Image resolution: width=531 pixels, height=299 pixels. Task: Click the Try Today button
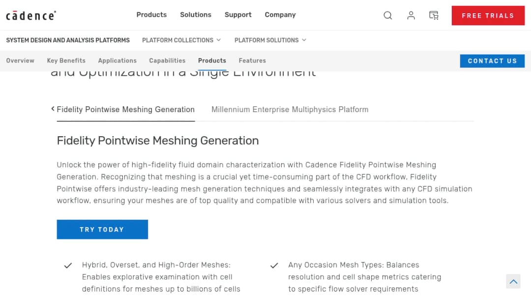102,229
